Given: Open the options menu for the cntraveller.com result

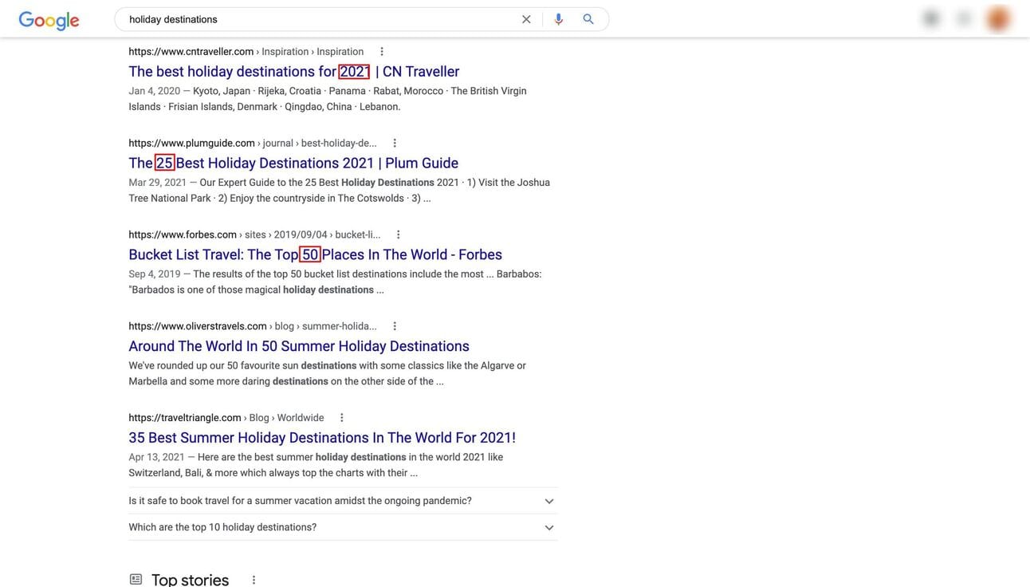Looking at the screenshot, I should [382, 52].
